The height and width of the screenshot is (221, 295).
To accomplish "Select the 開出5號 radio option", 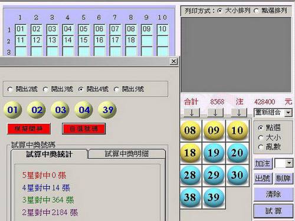I will click(129, 90).
